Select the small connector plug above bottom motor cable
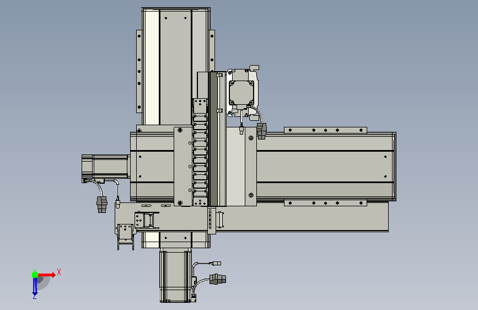 (x=217, y=263)
